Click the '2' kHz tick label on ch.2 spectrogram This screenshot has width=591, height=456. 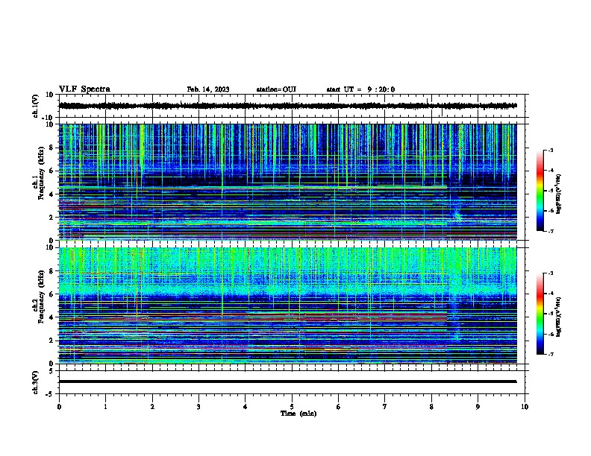coord(51,341)
